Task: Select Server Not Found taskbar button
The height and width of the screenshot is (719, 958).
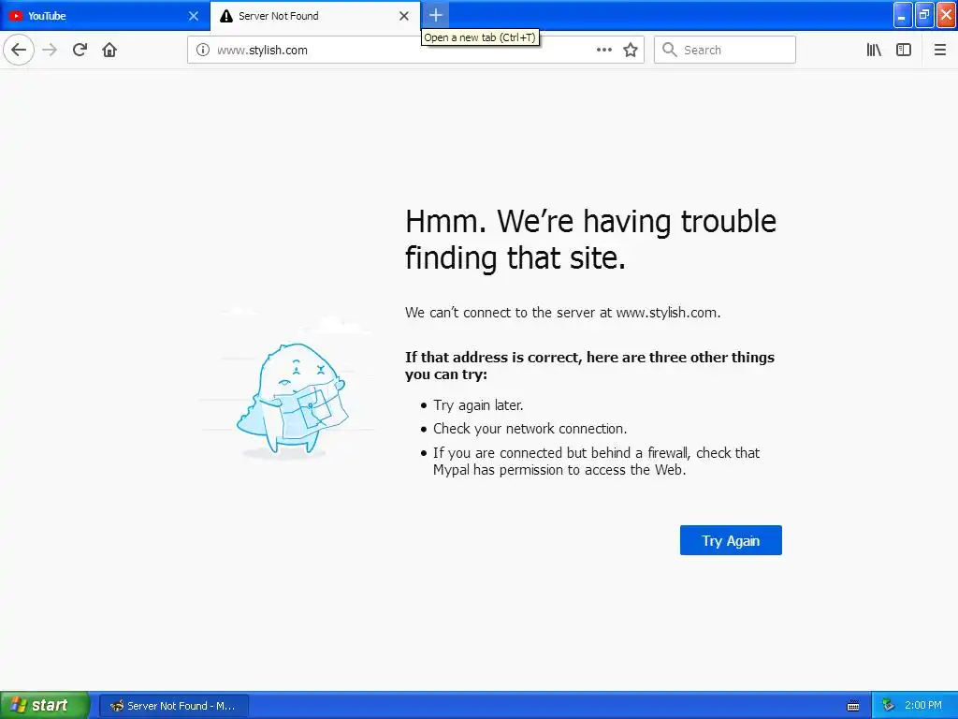Action: 173,706
